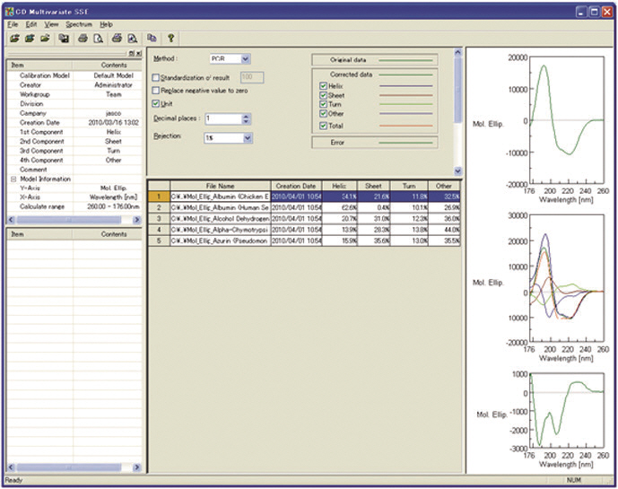This screenshot has height=489, width=618.
Task: Open the Rejection dropdown
Action: [x=248, y=138]
